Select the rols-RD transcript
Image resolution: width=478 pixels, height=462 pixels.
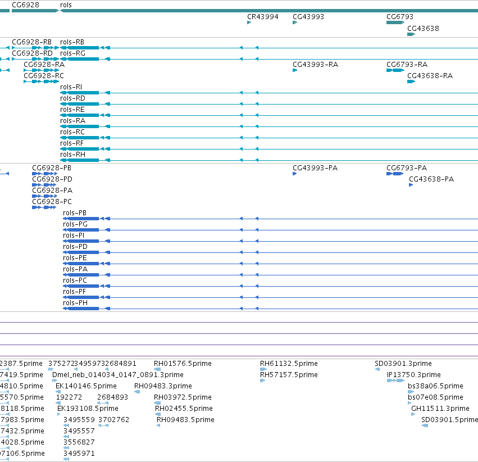72,98
